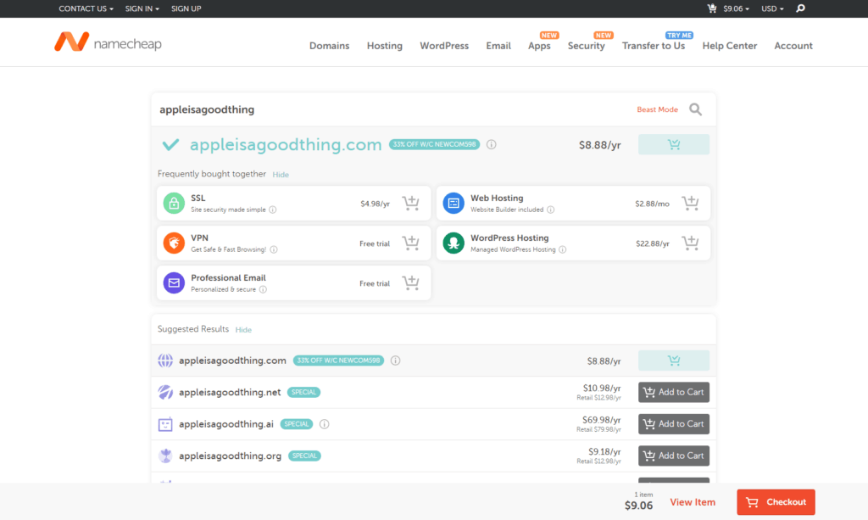The height and width of the screenshot is (520, 868).
Task: Add Professional Email using its cart icon
Action: tap(411, 283)
